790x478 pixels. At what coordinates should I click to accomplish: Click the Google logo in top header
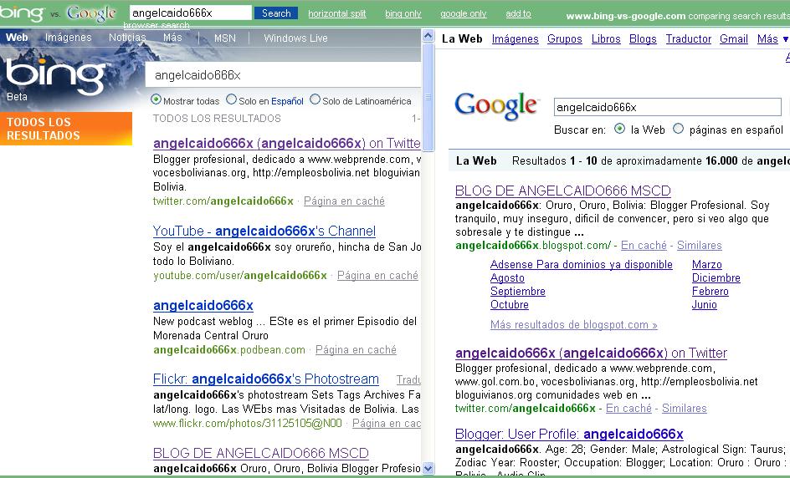point(91,13)
